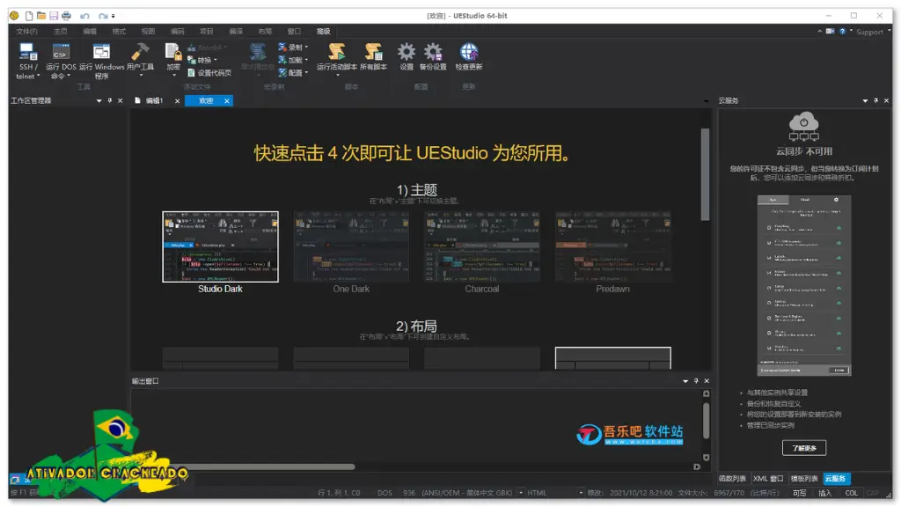This screenshot has width=901, height=507.
Task: Choose the Predawn theme thumbnail
Action: pyautogui.click(x=612, y=246)
